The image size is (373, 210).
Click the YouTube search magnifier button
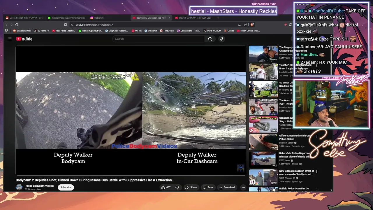pos(210,39)
